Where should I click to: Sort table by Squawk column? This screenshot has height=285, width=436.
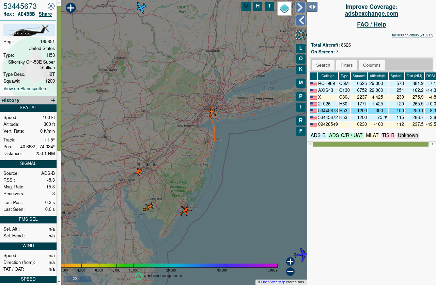359,76
